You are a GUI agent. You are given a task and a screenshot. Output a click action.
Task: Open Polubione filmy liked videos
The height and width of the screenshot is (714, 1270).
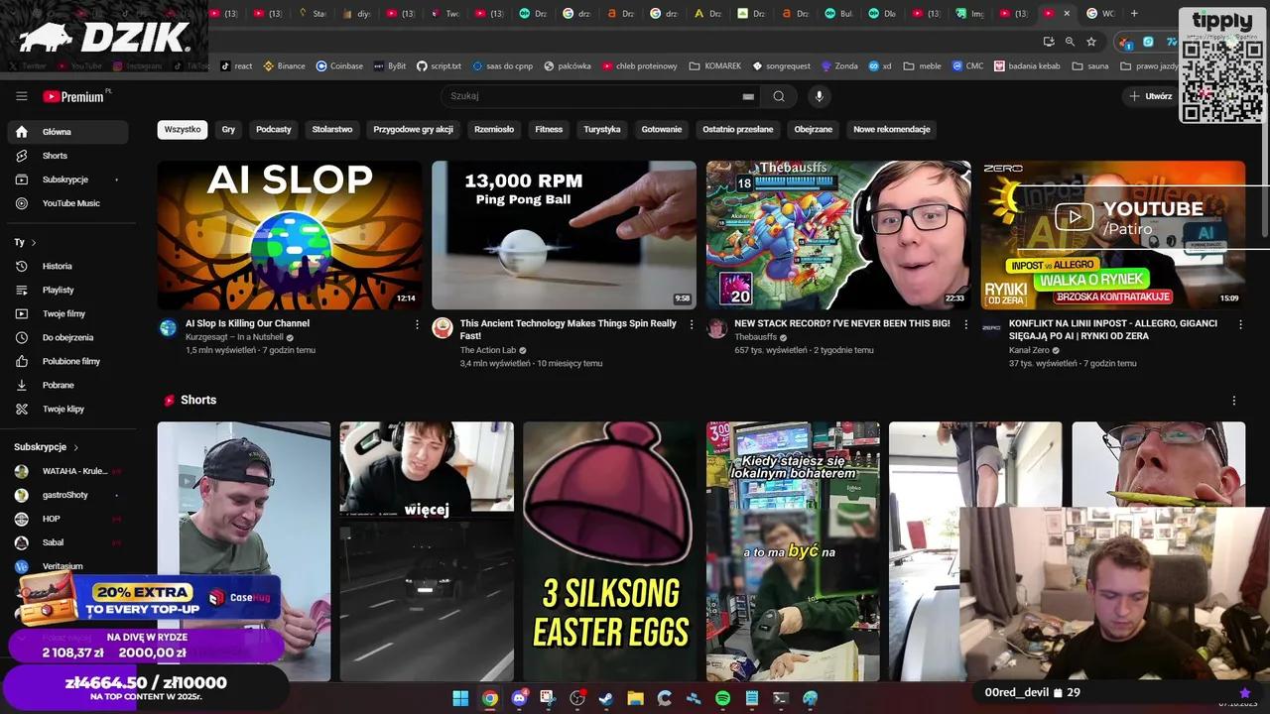pos(67,361)
